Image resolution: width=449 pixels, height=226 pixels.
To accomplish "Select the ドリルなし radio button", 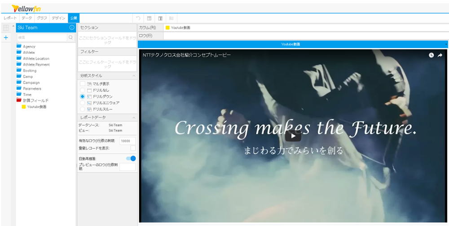I will click(83, 90).
